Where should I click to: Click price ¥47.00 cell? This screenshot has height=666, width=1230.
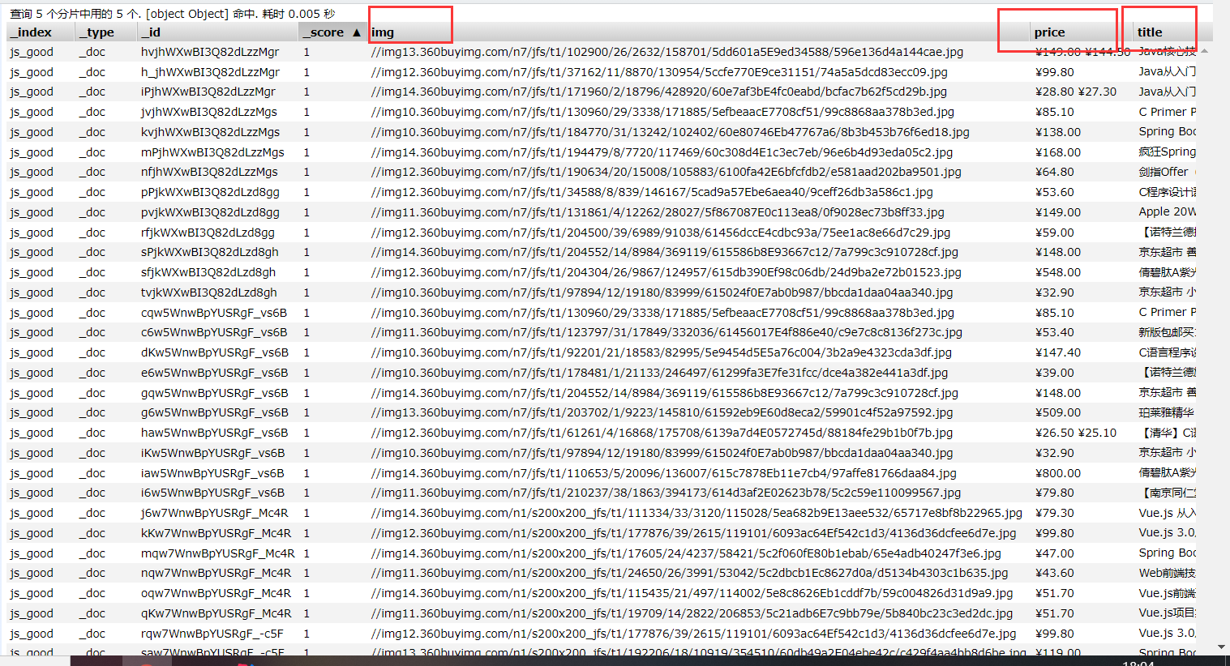point(1055,553)
